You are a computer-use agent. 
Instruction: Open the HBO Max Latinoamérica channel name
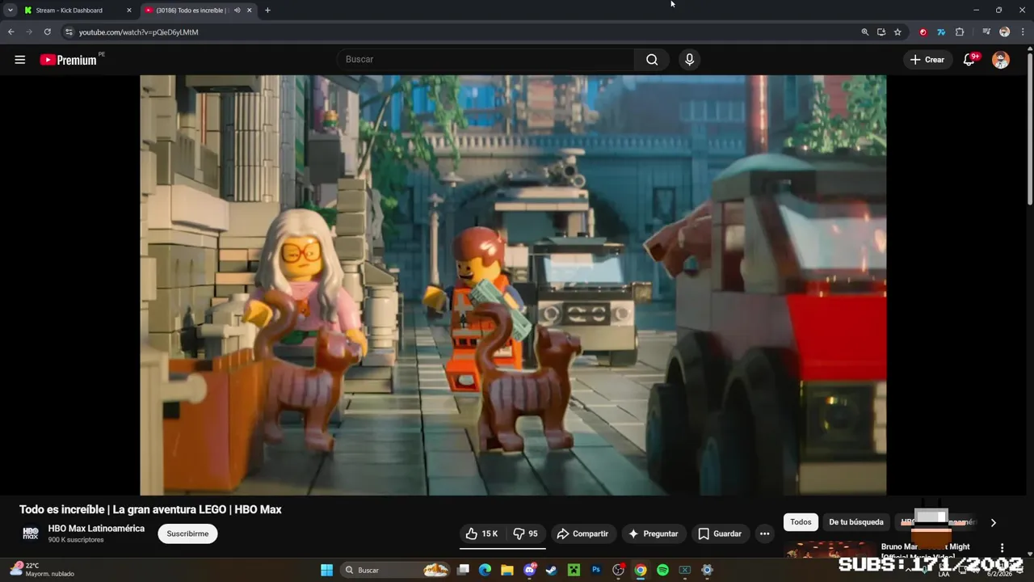96,529
